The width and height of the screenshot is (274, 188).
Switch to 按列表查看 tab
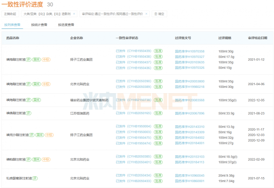pos(13,25)
